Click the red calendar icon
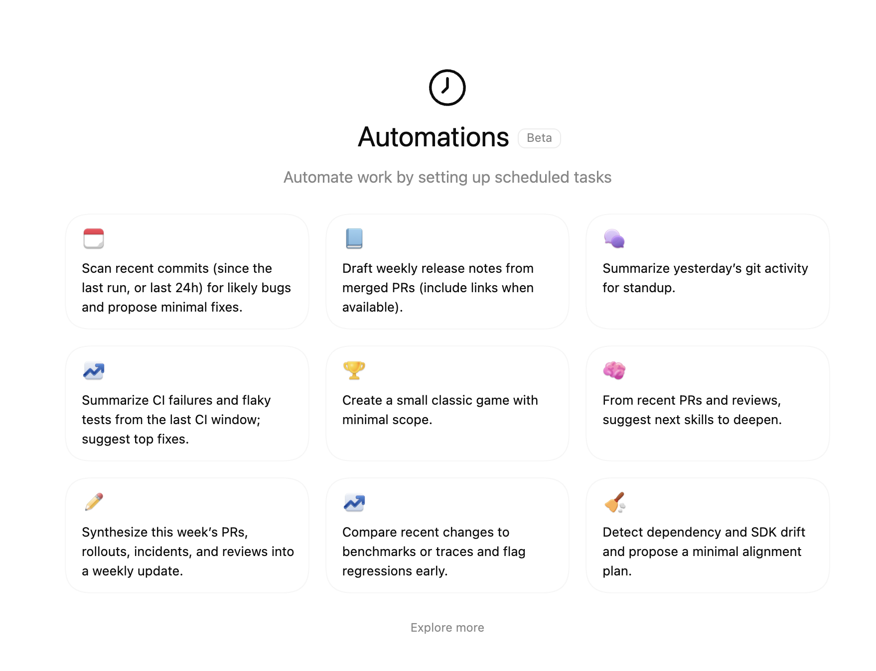The height and width of the screenshot is (671, 876). 94,238
